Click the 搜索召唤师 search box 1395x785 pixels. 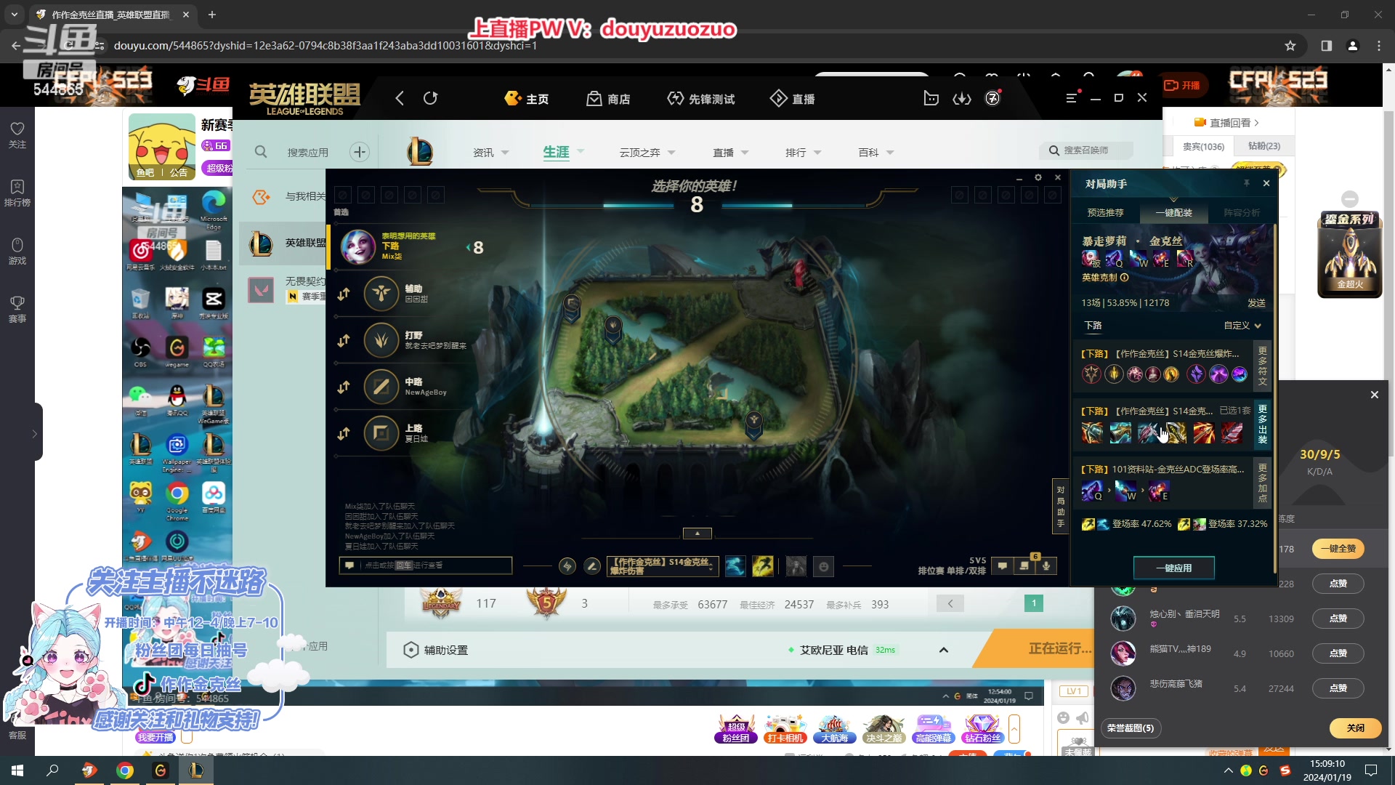click(x=1086, y=150)
